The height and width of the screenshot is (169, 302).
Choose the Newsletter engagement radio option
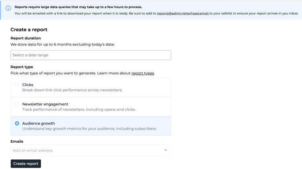click(x=17, y=104)
